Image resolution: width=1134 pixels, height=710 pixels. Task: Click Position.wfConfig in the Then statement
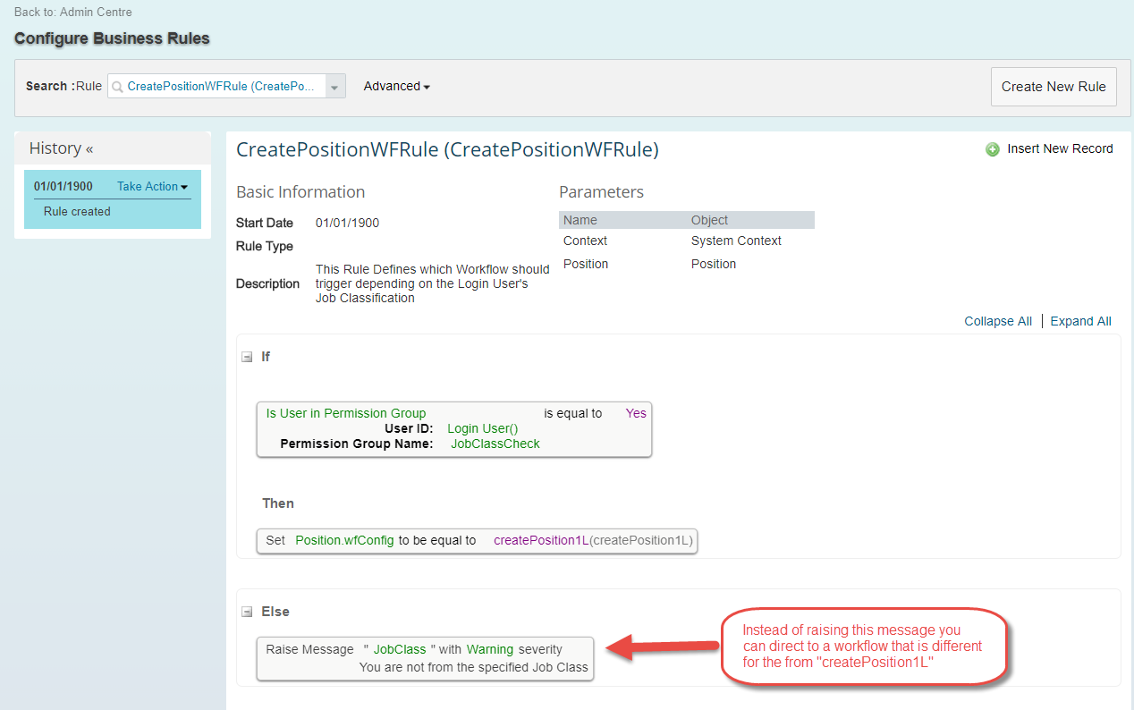pyautogui.click(x=345, y=540)
